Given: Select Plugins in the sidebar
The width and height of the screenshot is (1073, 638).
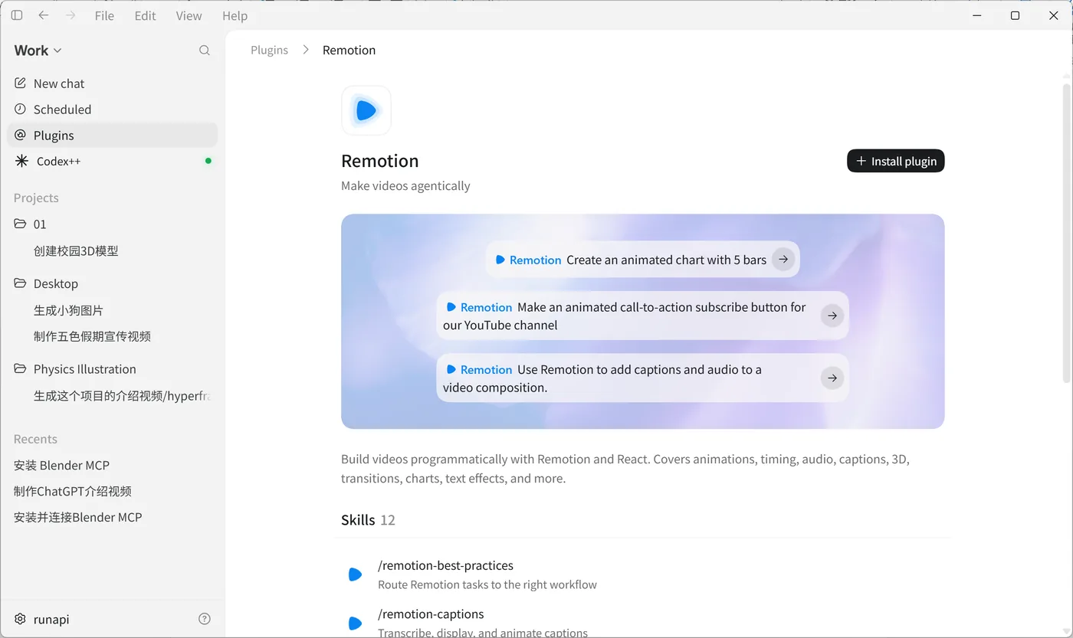Looking at the screenshot, I should pos(113,135).
